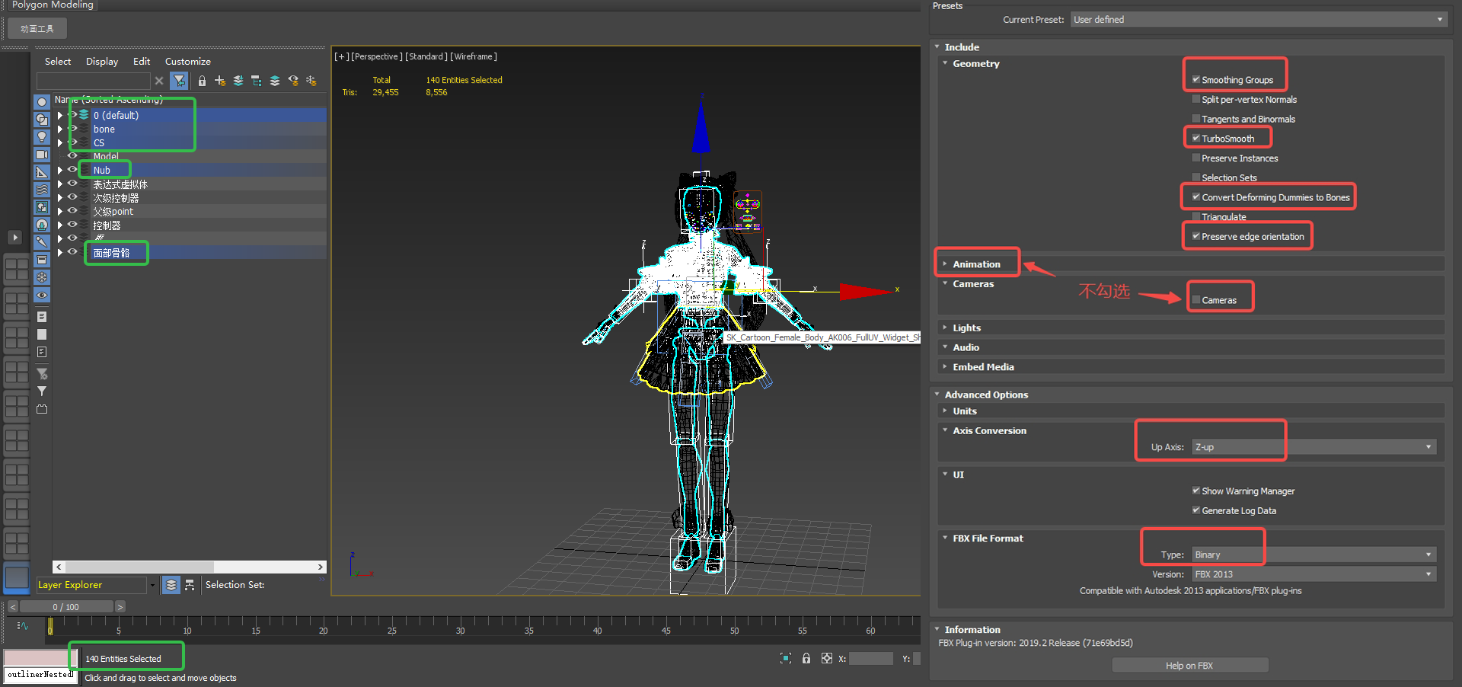Viewport: 1462px width, 687px height.
Task: Toggle the Cameras checkbox
Action: point(1195,300)
